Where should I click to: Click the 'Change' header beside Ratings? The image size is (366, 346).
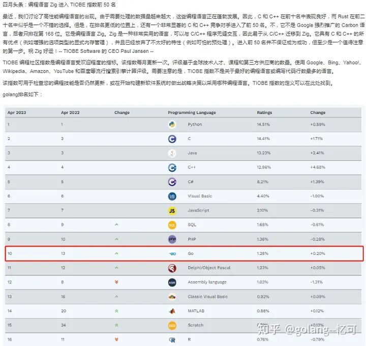pos(318,112)
